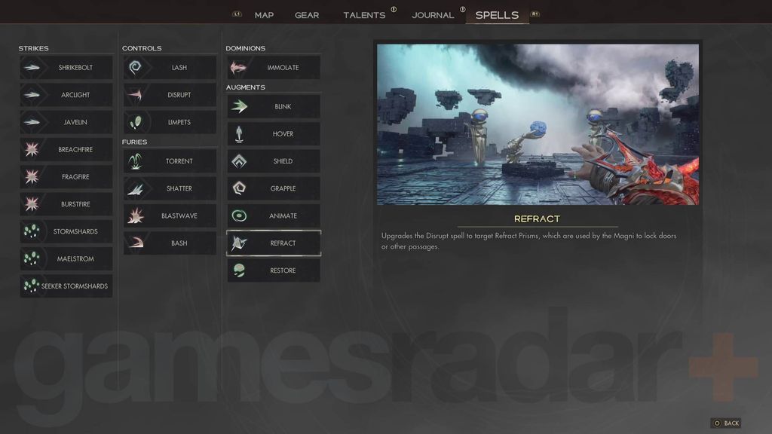Click the Breachfire starburst icon
The width and height of the screenshot is (772, 434).
(32, 149)
